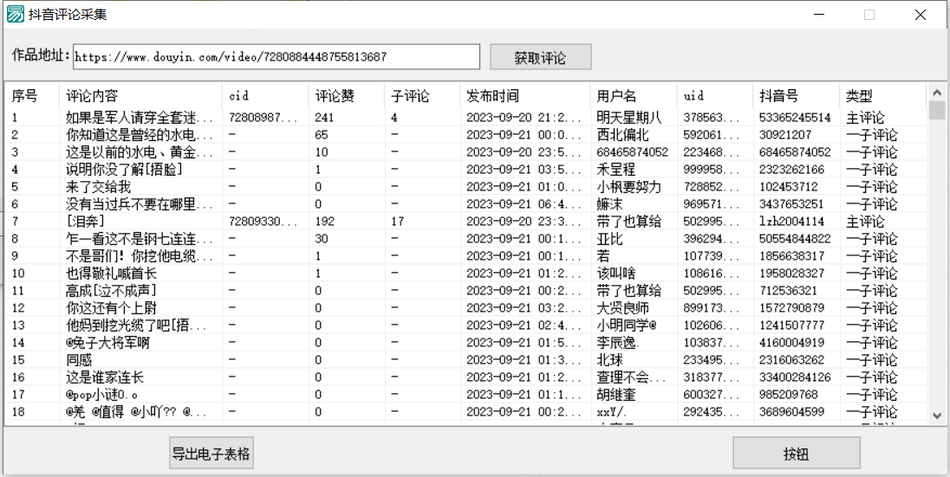950x477 pixels.
Task: Click username 禾呈程
Action: [615, 170]
